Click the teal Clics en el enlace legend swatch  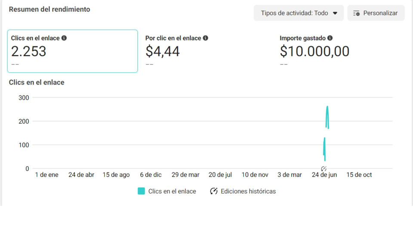pyautogui.click(x=141, y=191)
